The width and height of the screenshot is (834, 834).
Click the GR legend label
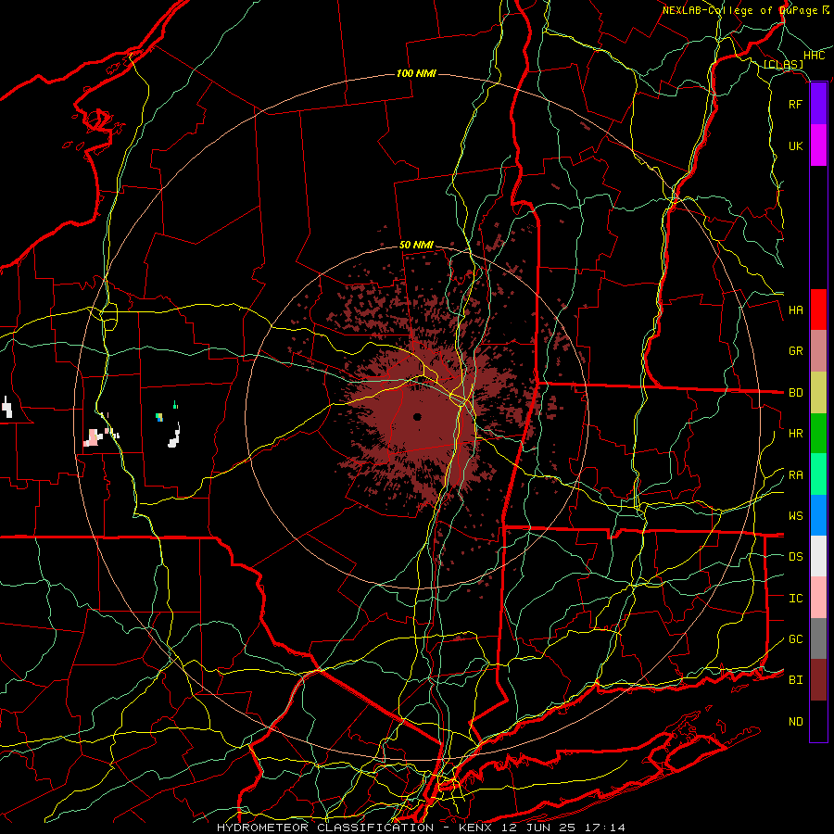(x=795, y=351)
